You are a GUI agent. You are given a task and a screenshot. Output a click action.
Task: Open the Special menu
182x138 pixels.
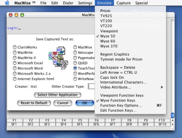pyautogui.click(x=141, y=3)
